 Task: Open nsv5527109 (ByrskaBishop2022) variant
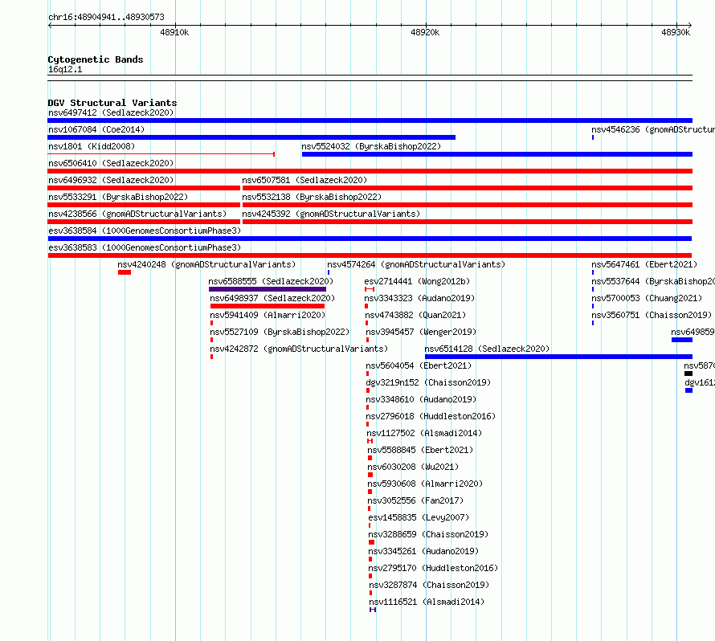[280, 332]
